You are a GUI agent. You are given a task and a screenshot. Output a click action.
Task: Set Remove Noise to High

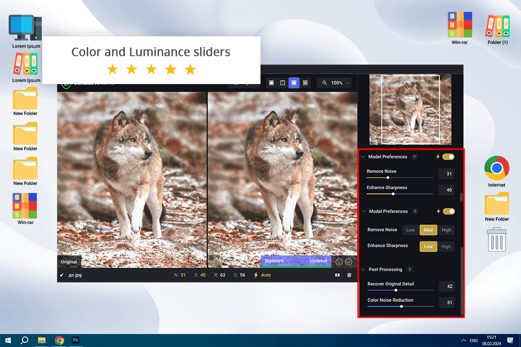coord(446,230)
